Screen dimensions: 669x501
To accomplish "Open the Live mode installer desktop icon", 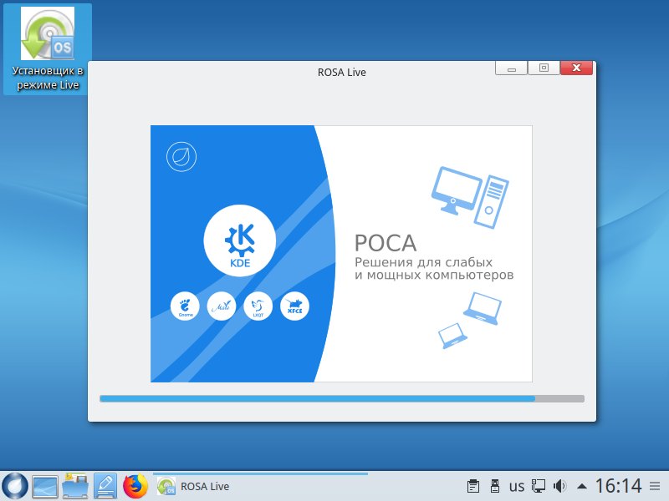I will coord(47,48).
